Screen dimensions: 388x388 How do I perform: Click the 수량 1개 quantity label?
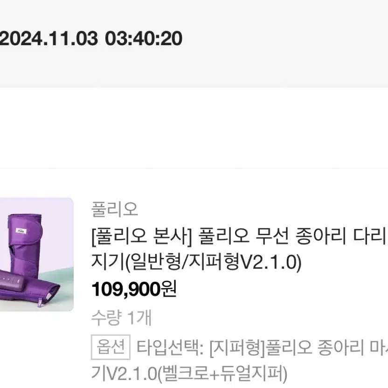[121, 318]
